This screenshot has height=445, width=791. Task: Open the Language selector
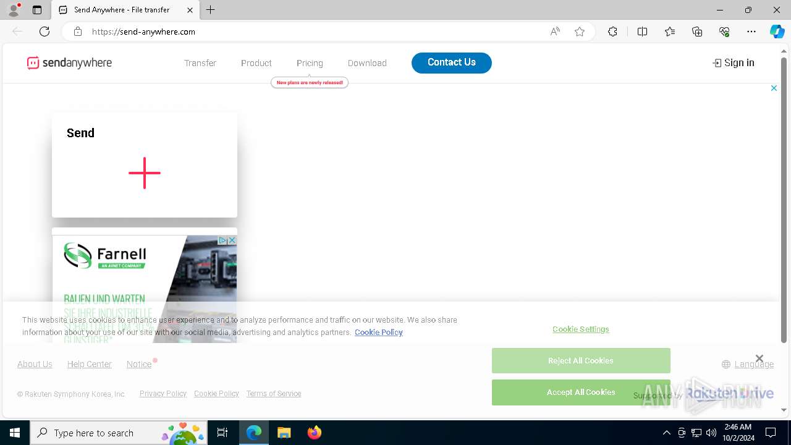748,364
